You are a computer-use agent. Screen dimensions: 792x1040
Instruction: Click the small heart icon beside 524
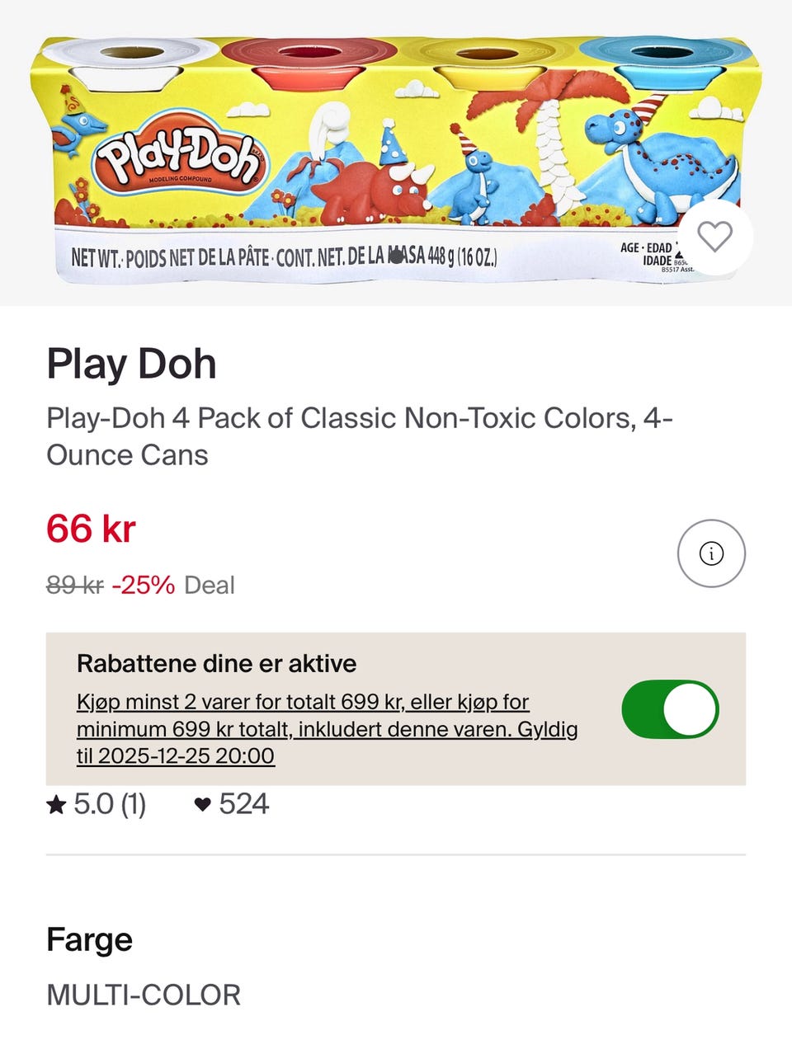tap(202, 805)
